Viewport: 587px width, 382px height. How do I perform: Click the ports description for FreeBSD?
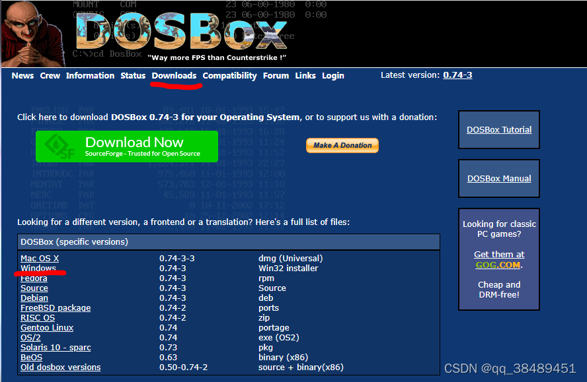point(268,308)
